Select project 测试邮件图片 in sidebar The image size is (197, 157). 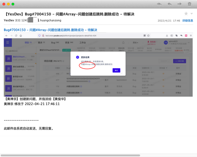[x=20, y=88]
